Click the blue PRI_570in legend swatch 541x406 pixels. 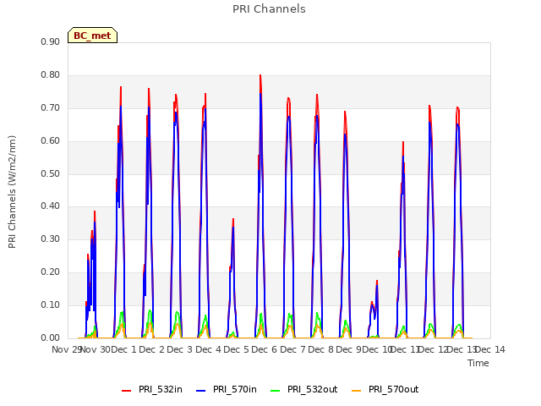click(201, 391)
